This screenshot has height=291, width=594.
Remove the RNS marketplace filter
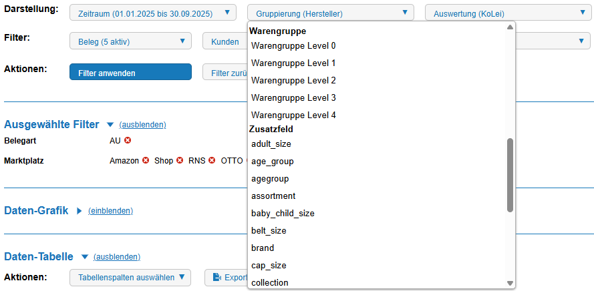(212, 161)
